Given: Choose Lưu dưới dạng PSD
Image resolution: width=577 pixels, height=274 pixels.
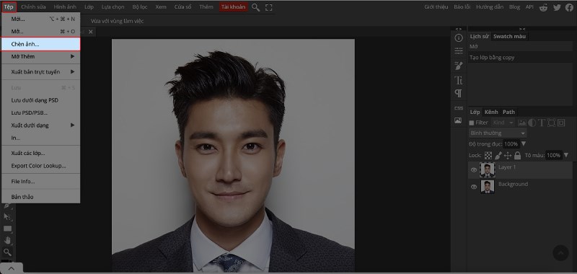Looking at the screenshot, I should point(41,100).
